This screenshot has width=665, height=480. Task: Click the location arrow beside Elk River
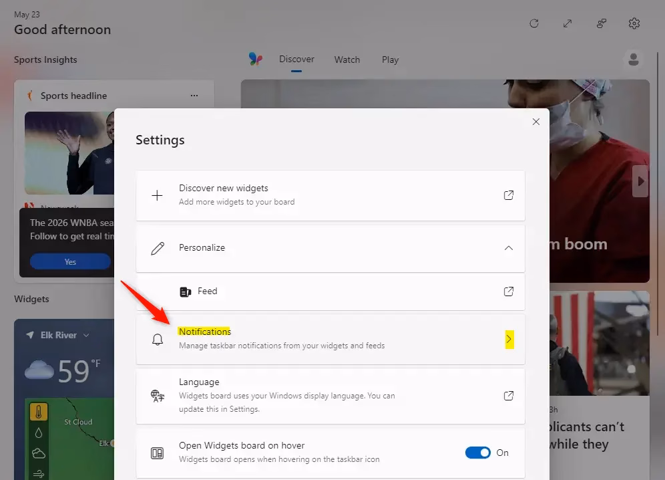coord(30,335)
